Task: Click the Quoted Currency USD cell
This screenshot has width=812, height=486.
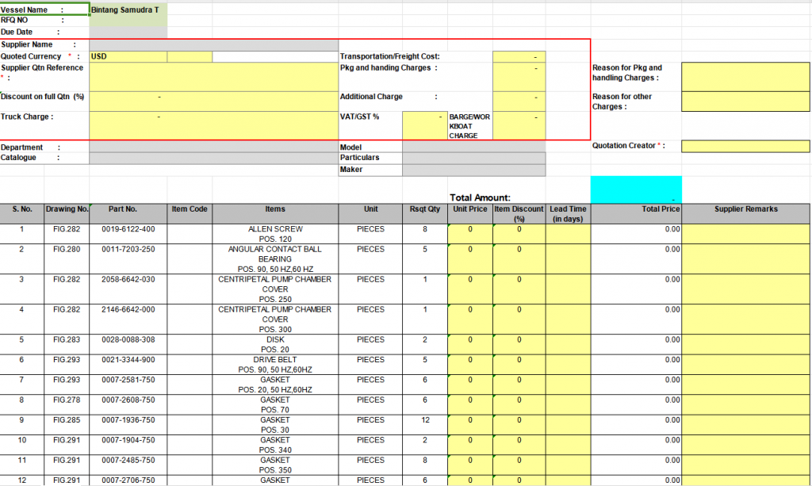Action: (128, 56)
